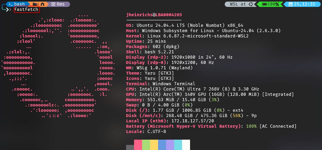
Task: Click the 100% battery text in the prompt bar
Action: 273,4
